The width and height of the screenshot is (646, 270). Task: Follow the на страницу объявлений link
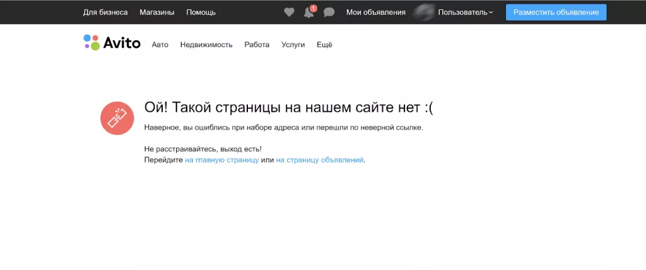tap(320, 160)
